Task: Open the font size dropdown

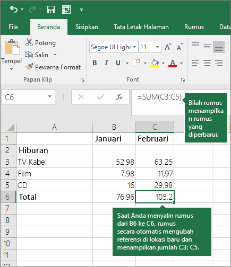Action: 157,47
